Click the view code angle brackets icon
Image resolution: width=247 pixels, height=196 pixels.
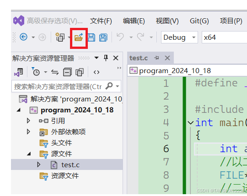pos(97,72)
